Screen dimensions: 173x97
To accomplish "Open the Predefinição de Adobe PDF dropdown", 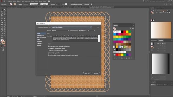I will click(71, 27).
